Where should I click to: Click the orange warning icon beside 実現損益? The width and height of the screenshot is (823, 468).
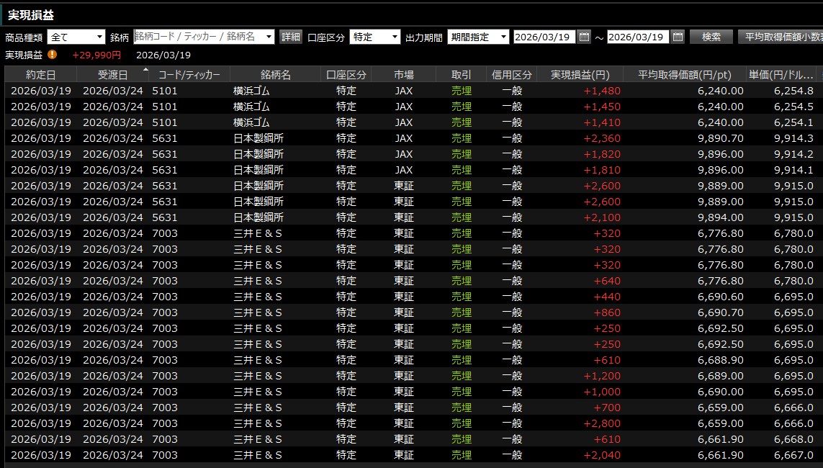tap(53, 55)
